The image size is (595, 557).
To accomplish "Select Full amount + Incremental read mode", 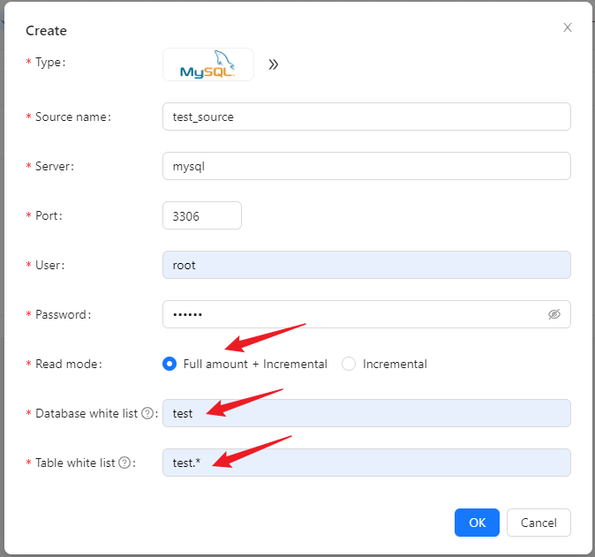I will (169, 364).
